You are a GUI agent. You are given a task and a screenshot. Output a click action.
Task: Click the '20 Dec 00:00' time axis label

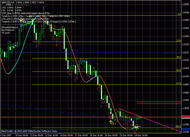click(x=111, y=135)
